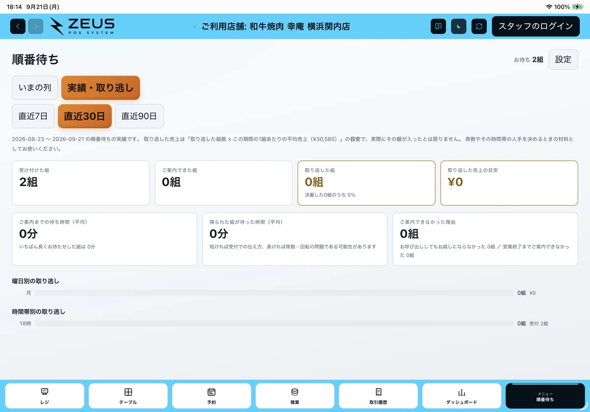Click the battery indicator in status bar
This screenshot has width=590, height=412.
click(x=578, y=7)
